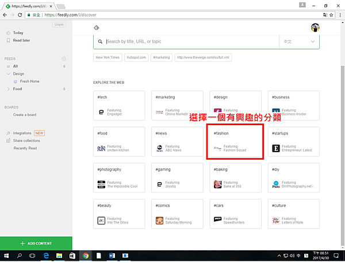Click the search magnifier icon
This screenshot has height=263, width=345.
point(100,41)
